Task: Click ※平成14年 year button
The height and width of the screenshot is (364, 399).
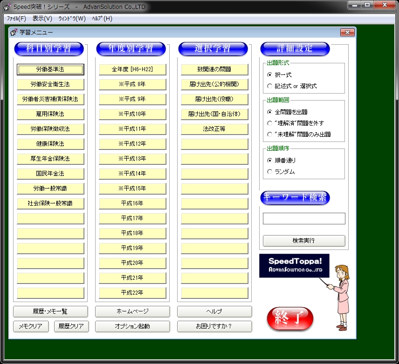Action: [x=132, y=174]
